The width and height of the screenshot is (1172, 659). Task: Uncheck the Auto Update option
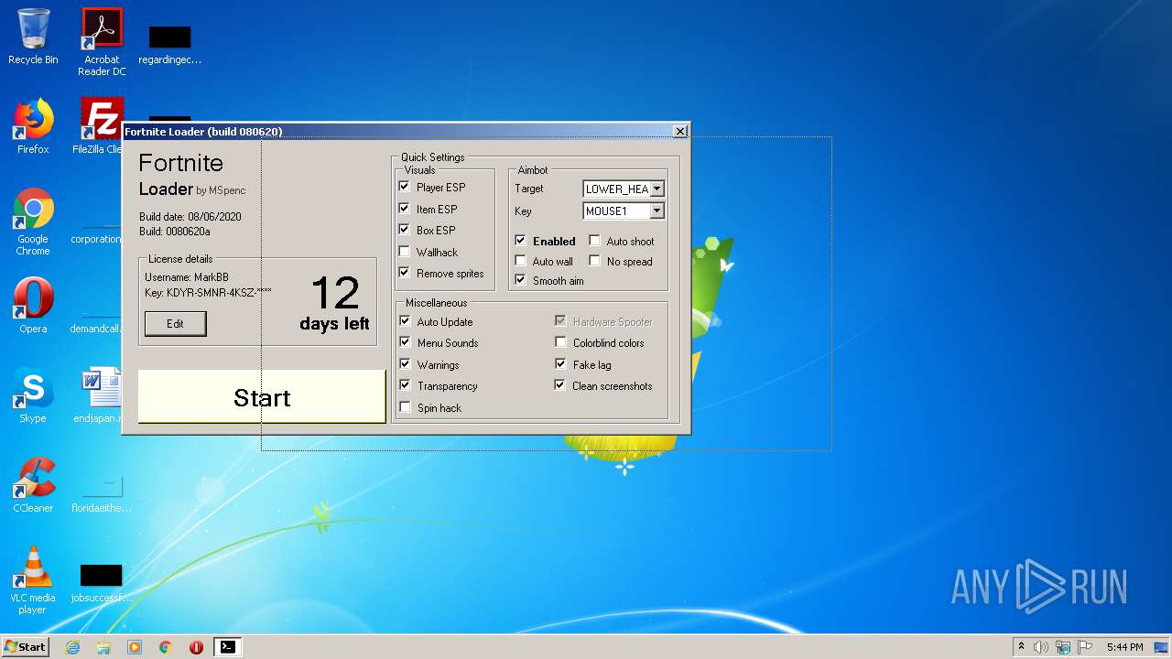point(405,321)
